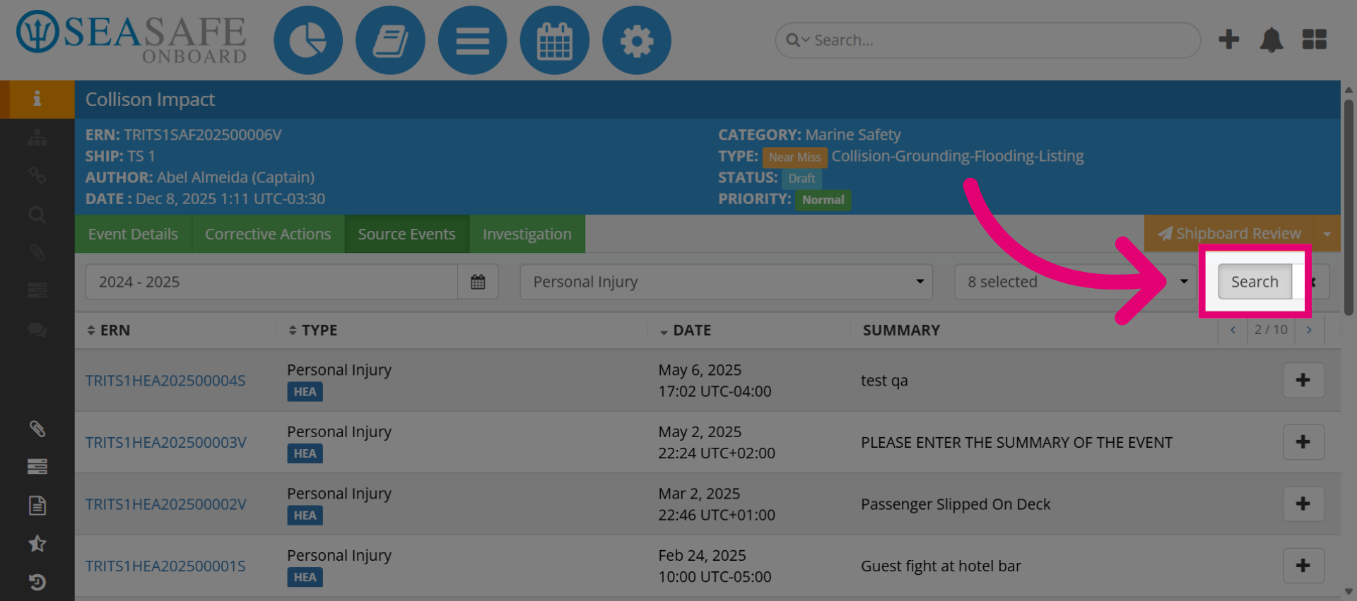The height and width of the screenshot is (601, 1357).
Task: Go to next results page arrow
Action: click(1309, 330)
